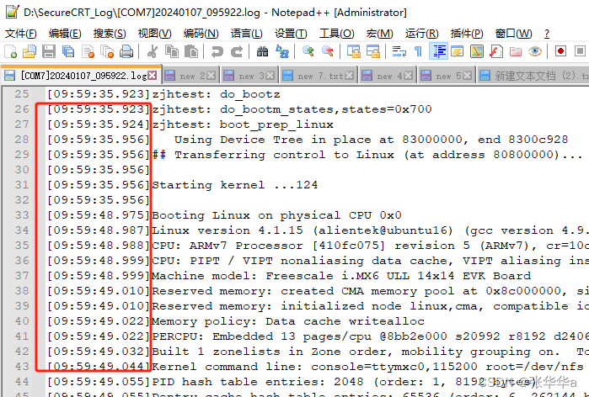
Task: Print the current document
Action: (126, 51)
